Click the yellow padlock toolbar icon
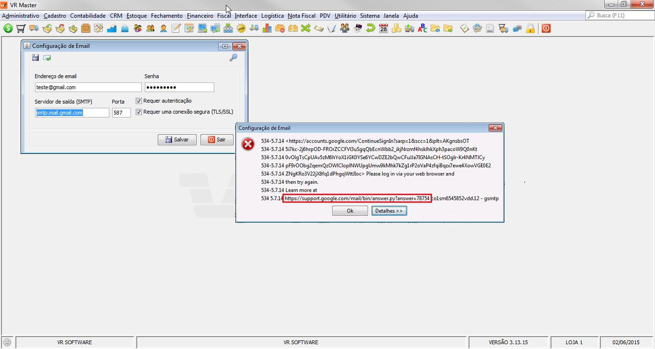The height and width of the screenshot is (349, 655). pyautogui.click(x=530, y=28)
